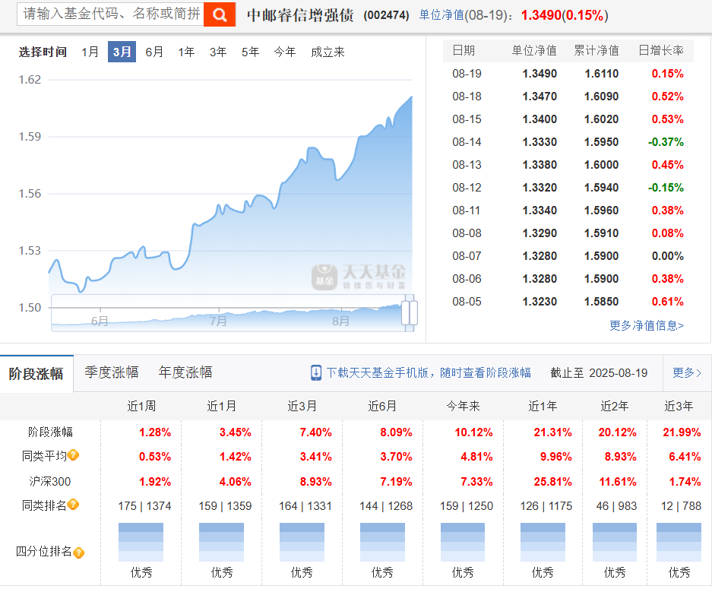The image size is (712, 589).
Task: Click the 近3年 ranking 12 | 788
Action: 681,506
